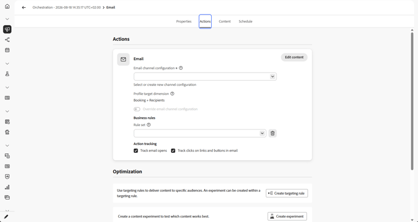Open the grid components sidebar icon
This screenshot has width=418, height=222.
[7, 122]
